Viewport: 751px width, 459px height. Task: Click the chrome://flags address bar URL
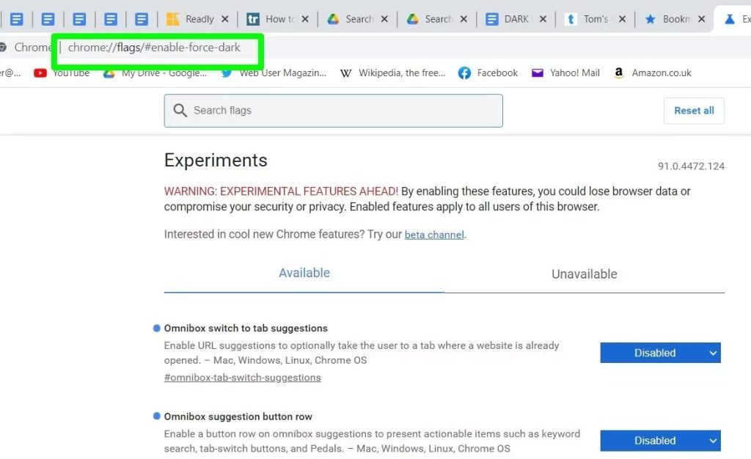pyautogui.click(x=154, y=48)
